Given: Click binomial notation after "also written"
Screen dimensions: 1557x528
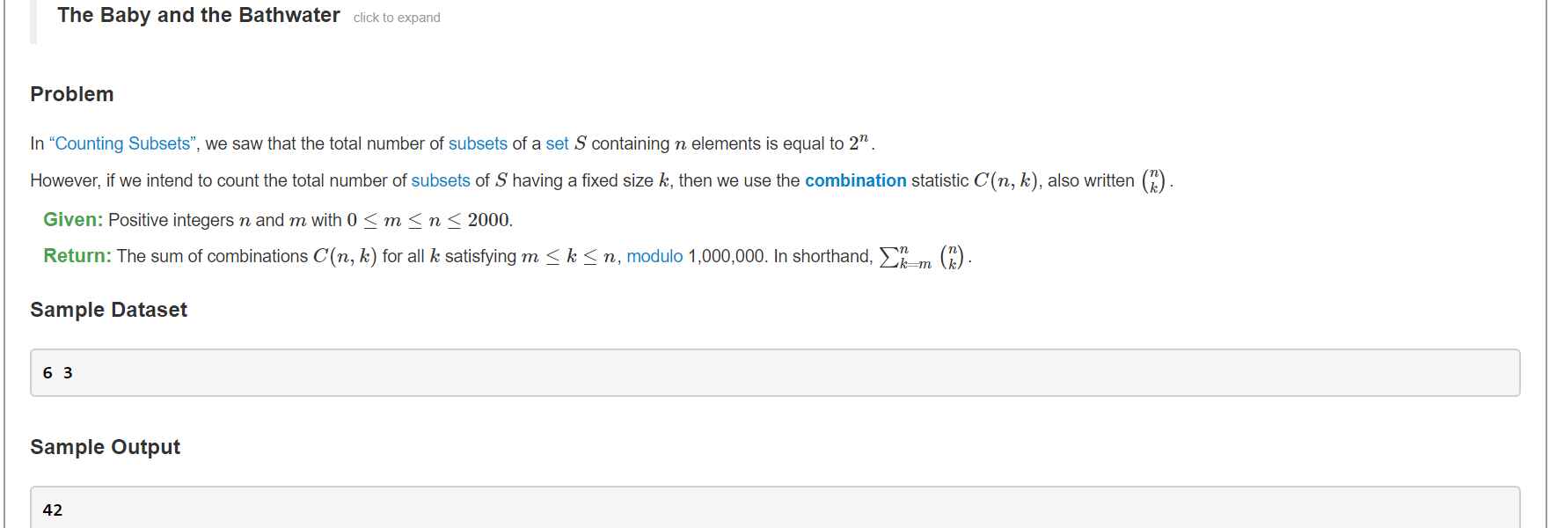Looking at the screenshot, I should [x=1153, y=181].
